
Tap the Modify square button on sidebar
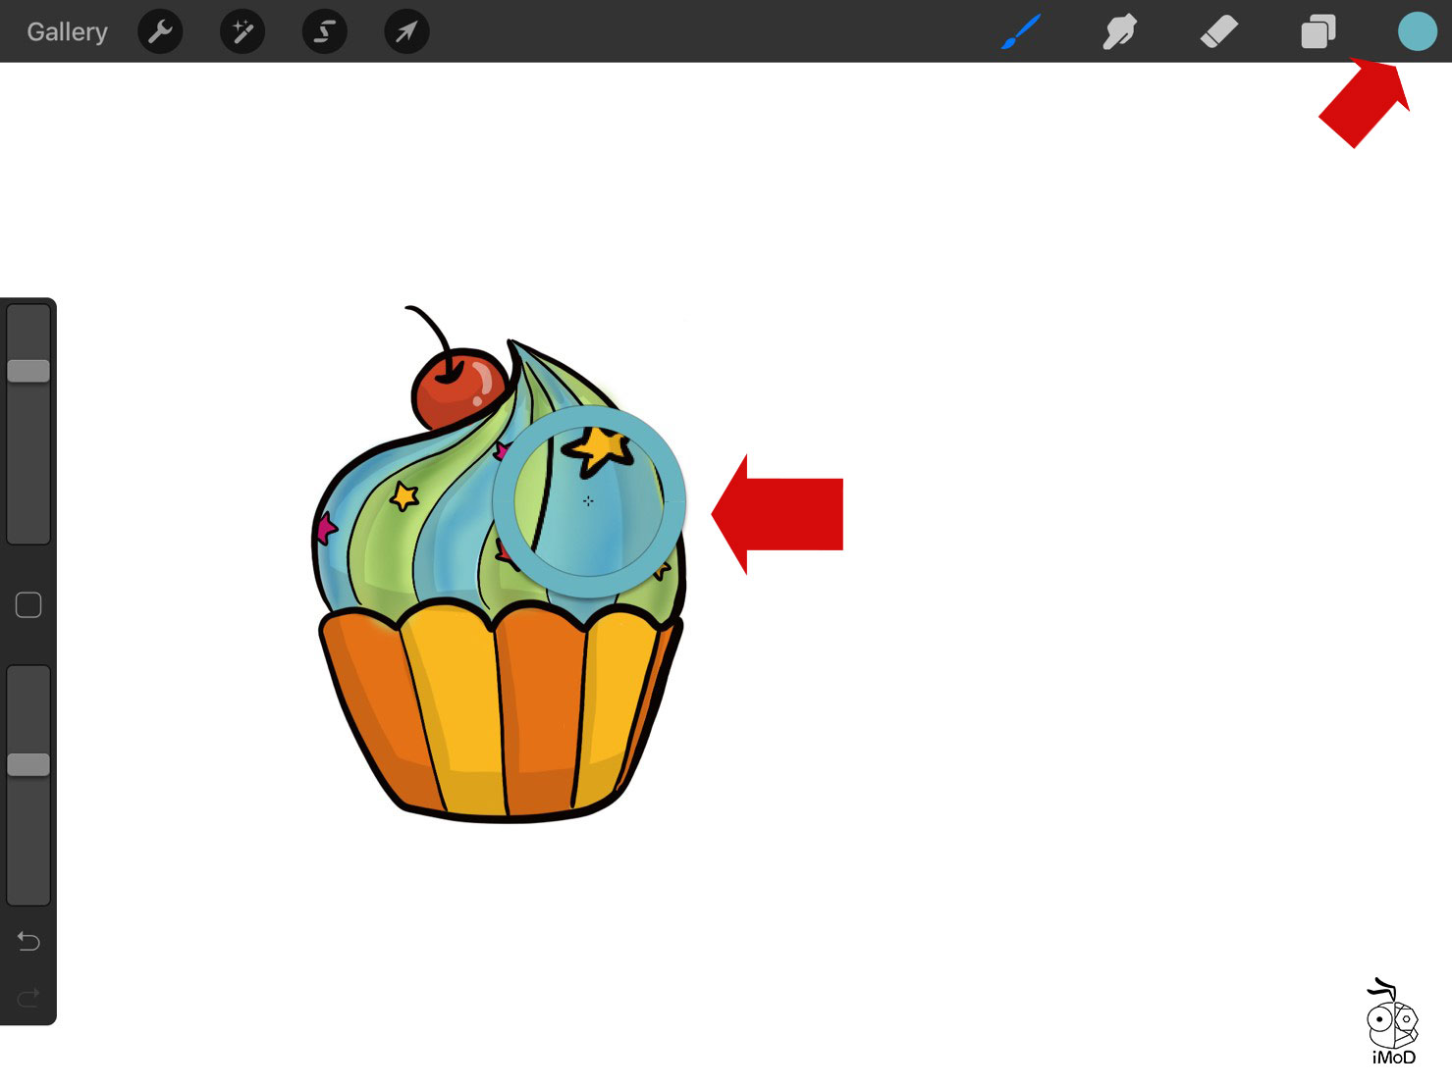pos(28,605)
